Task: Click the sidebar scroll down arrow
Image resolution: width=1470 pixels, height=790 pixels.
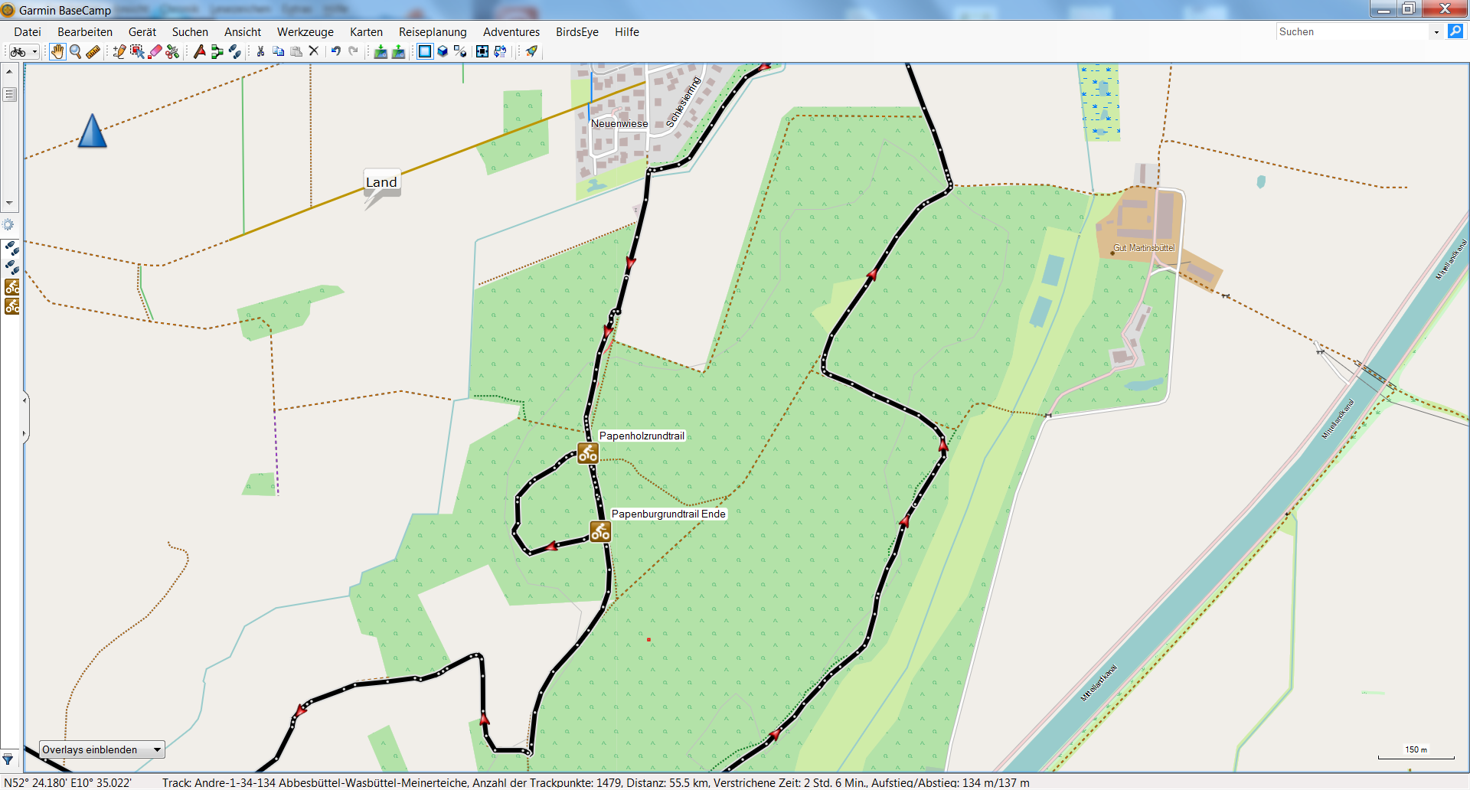Action: (9, 203)
